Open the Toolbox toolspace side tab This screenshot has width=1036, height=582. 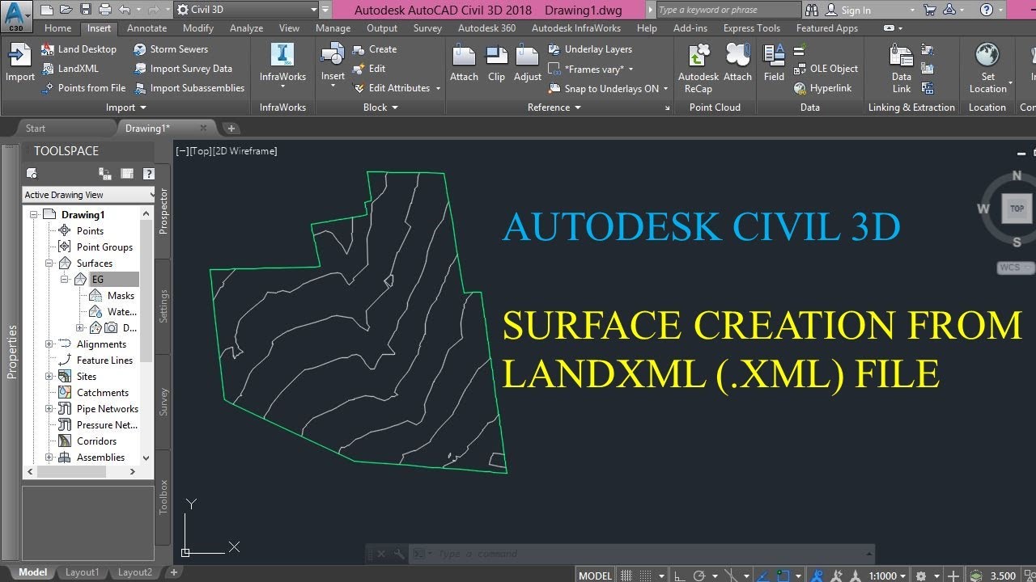coord(163,496)
